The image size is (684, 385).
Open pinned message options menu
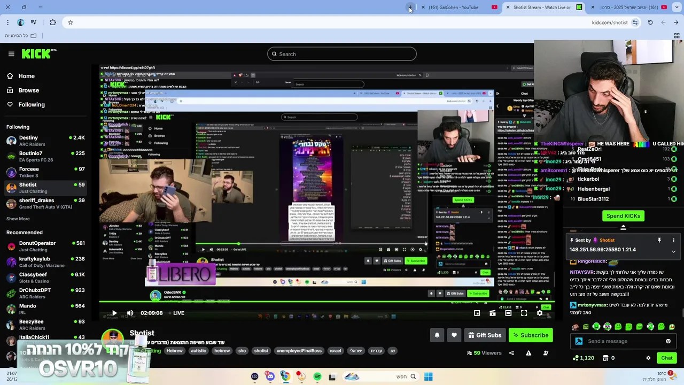[673, 240]
